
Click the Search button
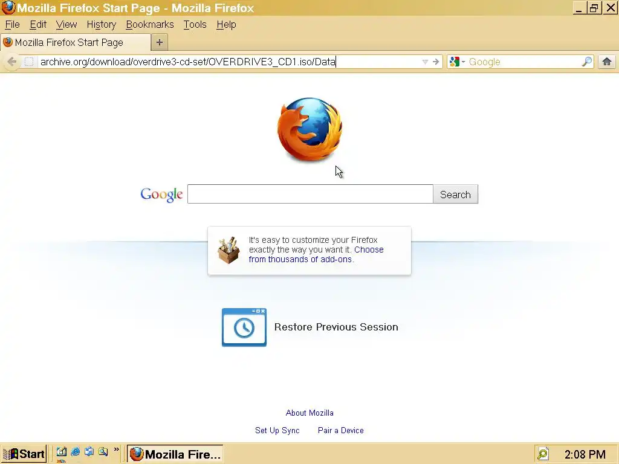[455, 194]
